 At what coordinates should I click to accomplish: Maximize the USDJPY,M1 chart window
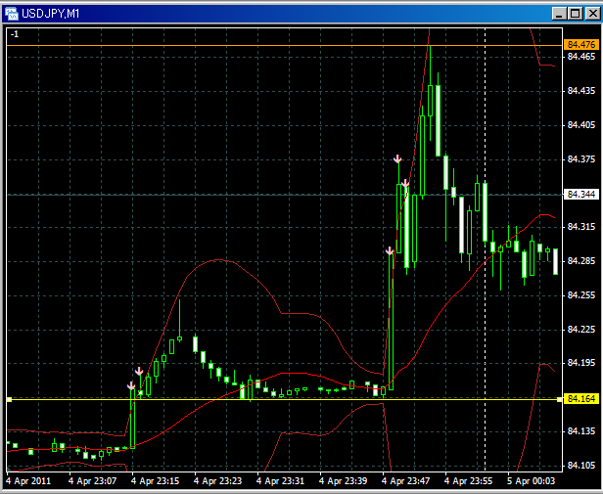573,12
